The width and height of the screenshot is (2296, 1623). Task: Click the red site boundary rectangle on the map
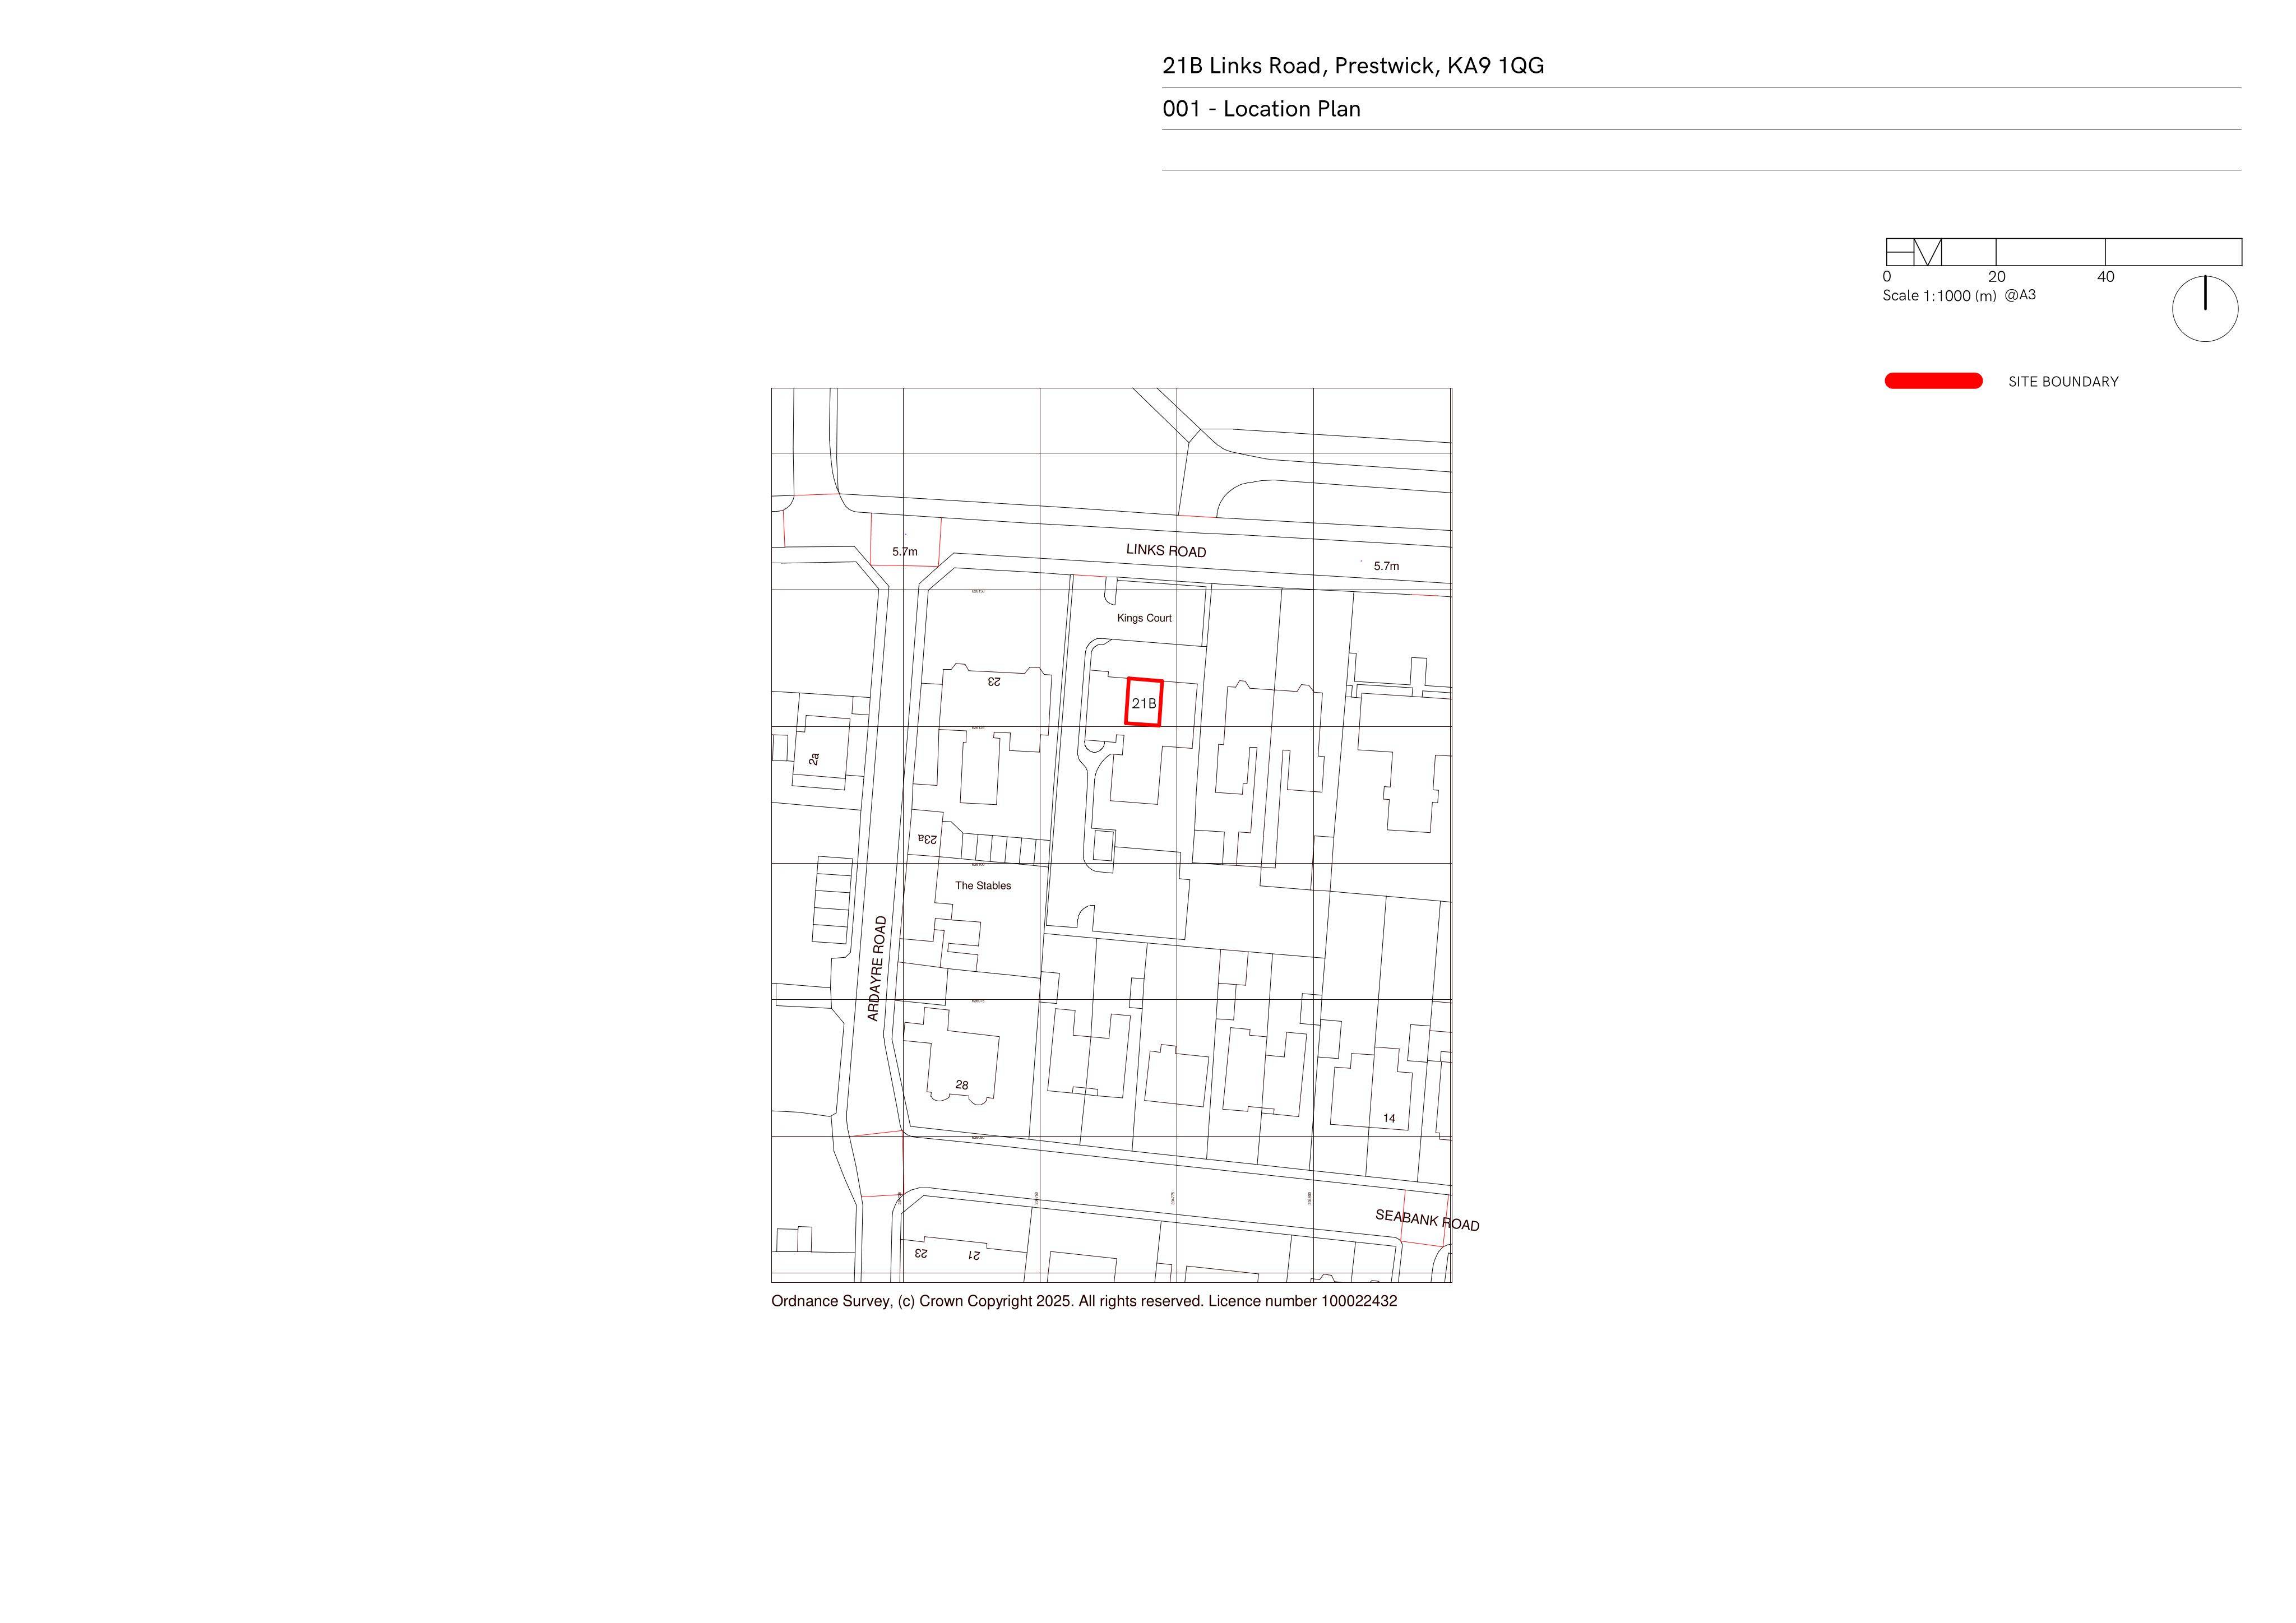pos(1144,702)
